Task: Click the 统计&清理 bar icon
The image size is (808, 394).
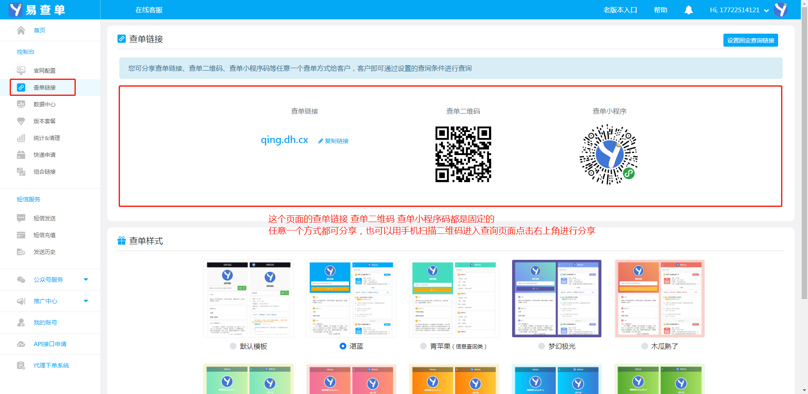Action: 21,138
